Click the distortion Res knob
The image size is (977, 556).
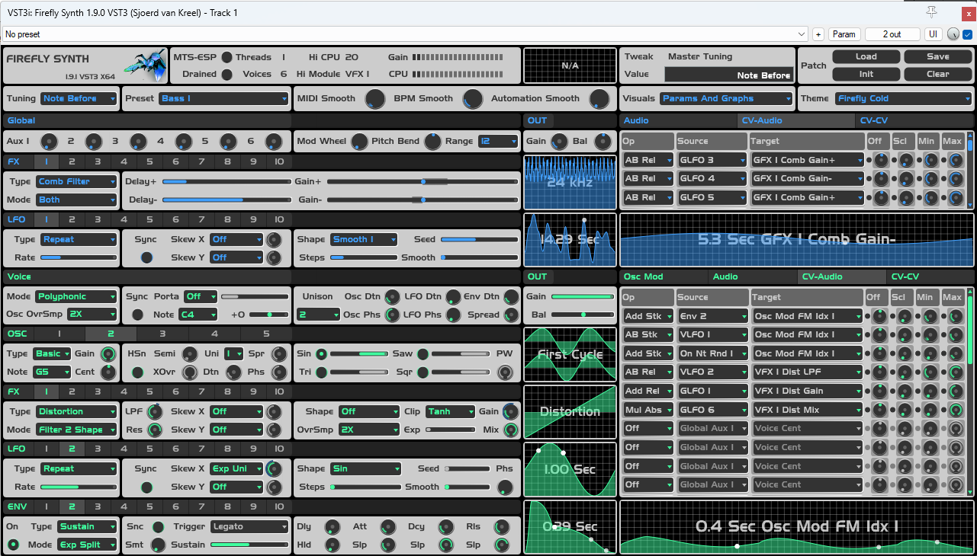coord(155,430)
